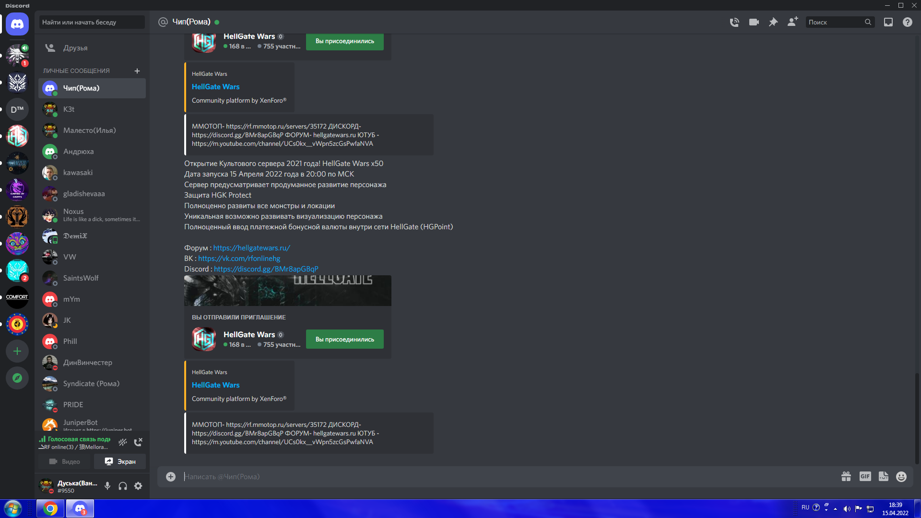Open the GIF picker
The height and width of the screenshot is (518, 921).
coord(865,477)
